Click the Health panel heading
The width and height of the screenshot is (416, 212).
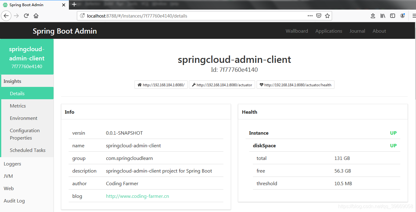[250, 112]
